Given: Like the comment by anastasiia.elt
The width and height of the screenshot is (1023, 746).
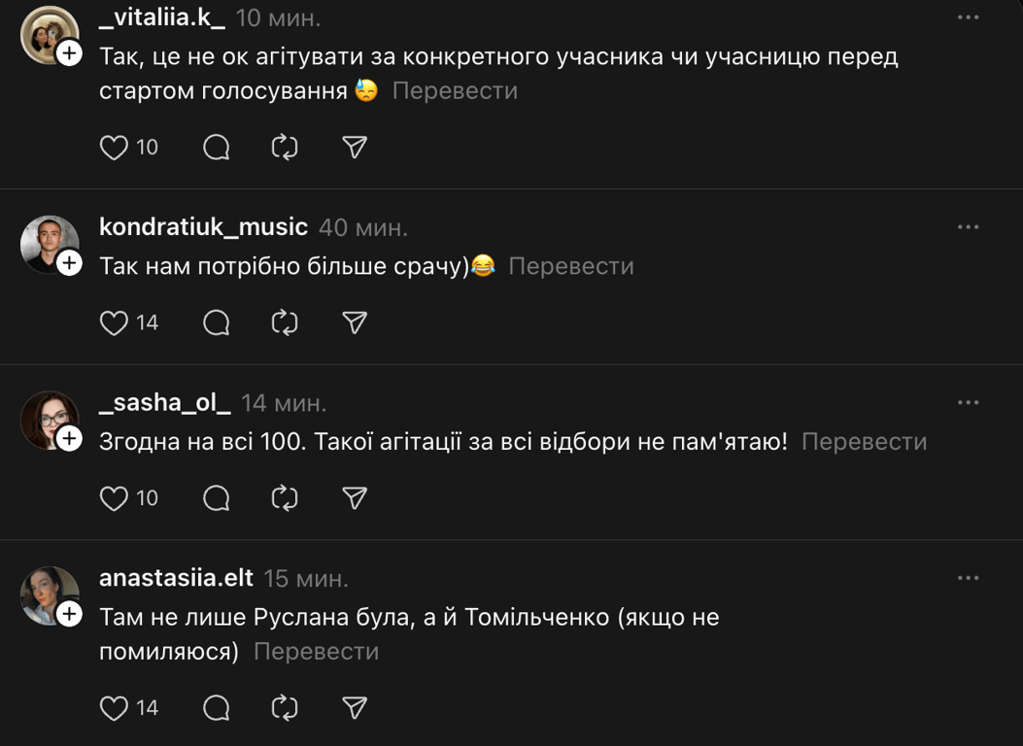Looking at the screenshot, I should [115, 708].
